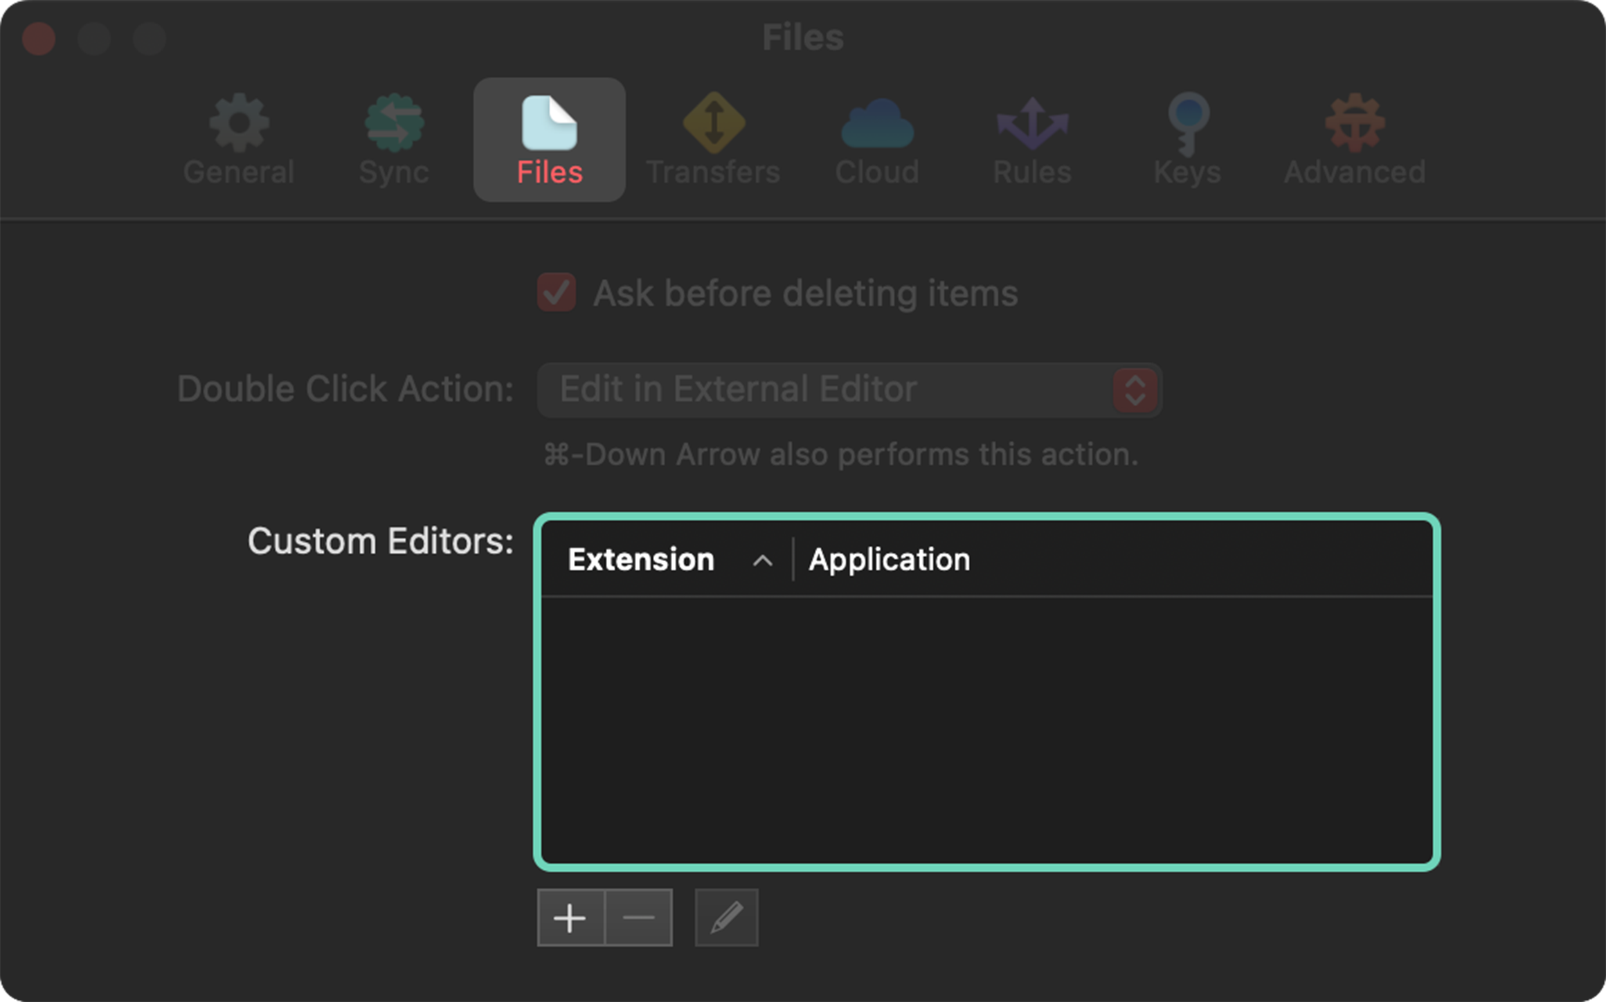Switch to the Sync settings icon

click(394, 138)
